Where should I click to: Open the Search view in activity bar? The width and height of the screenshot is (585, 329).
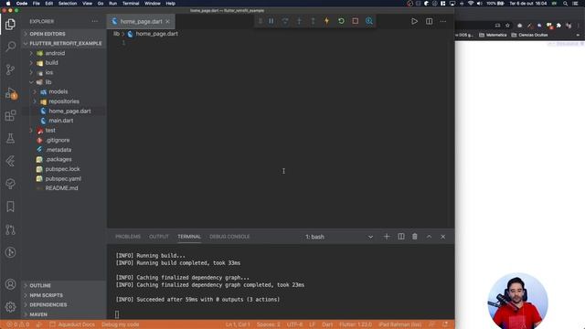pyautogui.click(x=10, y=47)
